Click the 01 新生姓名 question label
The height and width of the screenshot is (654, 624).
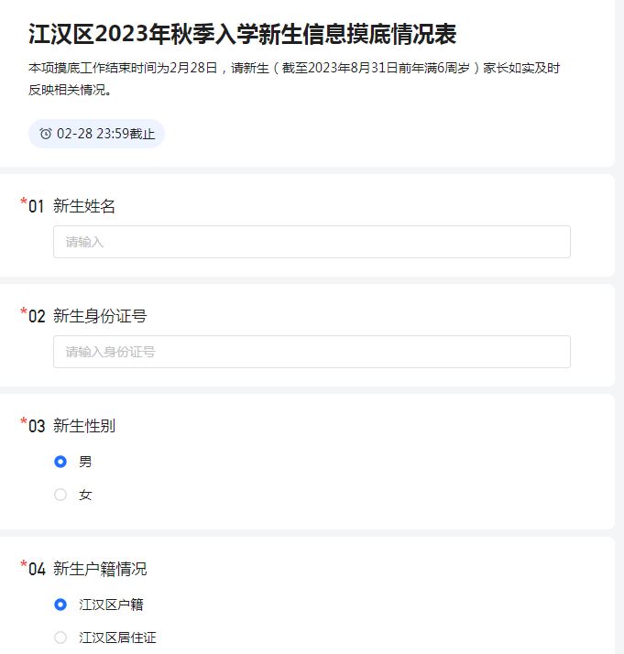71,206
